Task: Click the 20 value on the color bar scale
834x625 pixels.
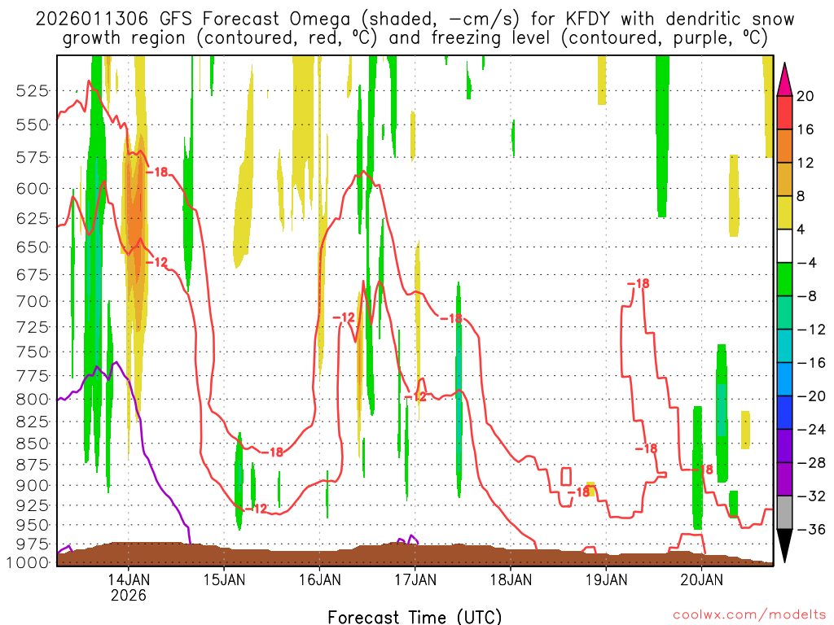Action: (805, 96)
